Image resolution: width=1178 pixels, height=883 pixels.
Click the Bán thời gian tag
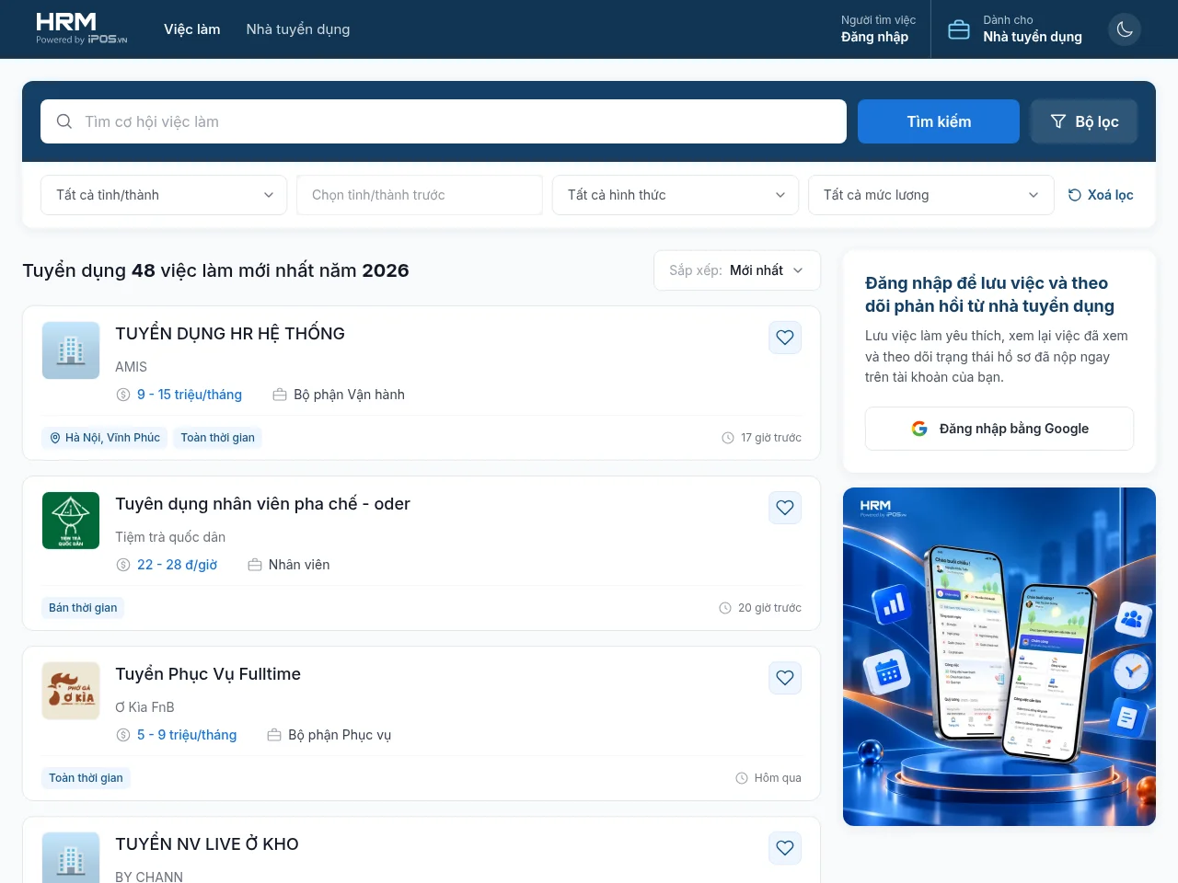(x=83, y=608)
